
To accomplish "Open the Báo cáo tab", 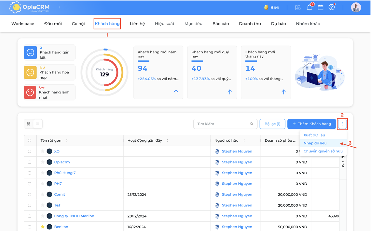I will [221, 24].
